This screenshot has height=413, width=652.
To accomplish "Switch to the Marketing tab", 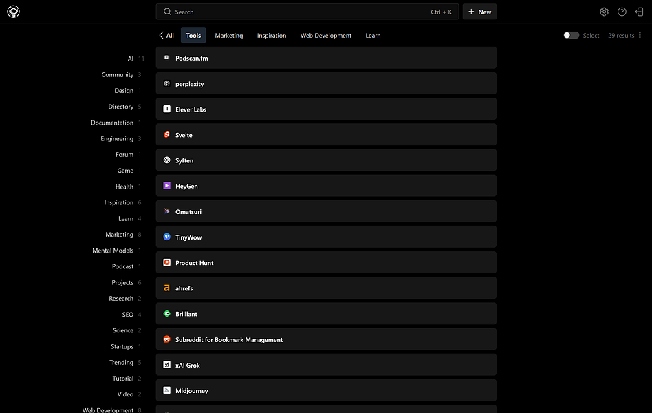I will tap(228, 35).
